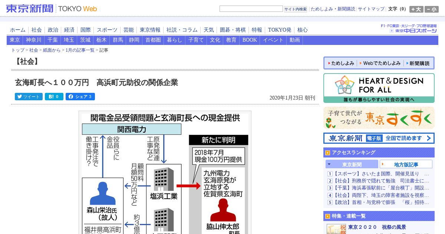The image size is (445, 234).
Task: Click the site search text field
Action: tap(251, 9)
